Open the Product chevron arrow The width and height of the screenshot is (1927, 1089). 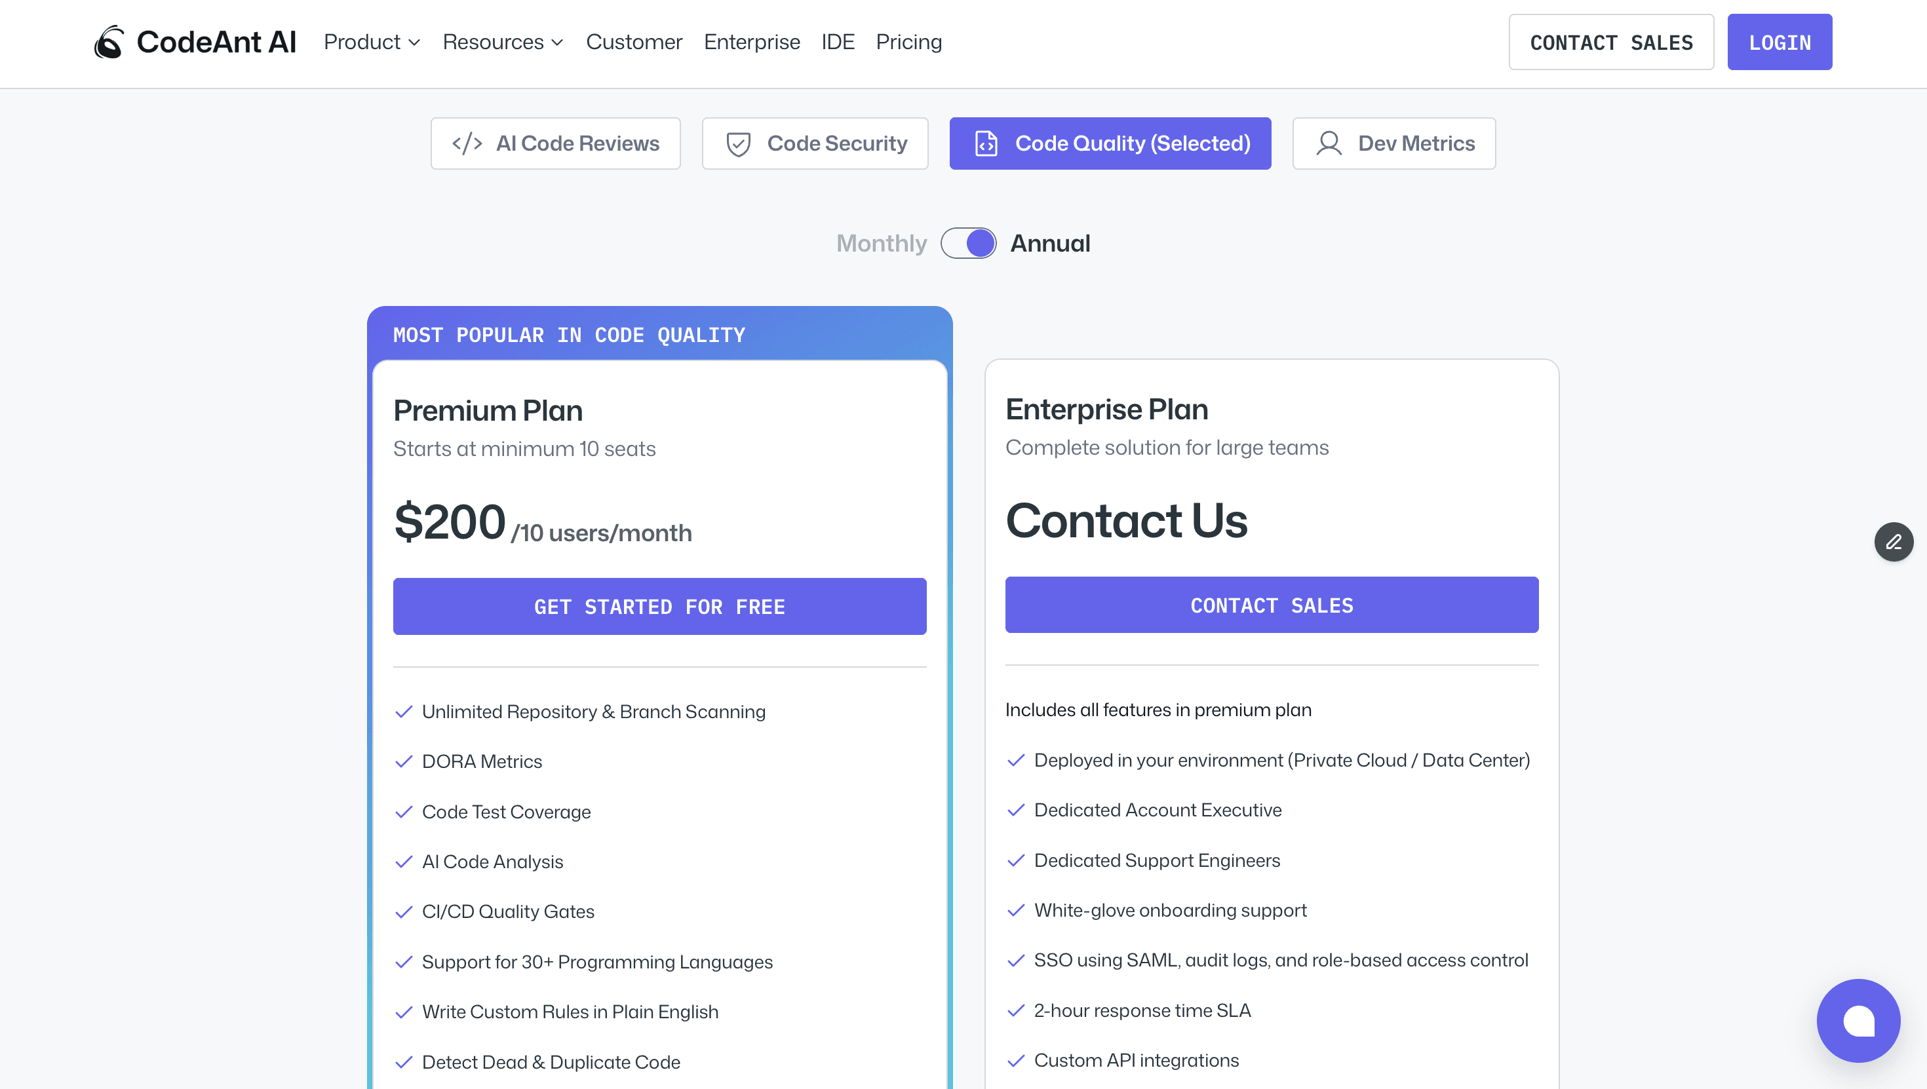(414, 43)
